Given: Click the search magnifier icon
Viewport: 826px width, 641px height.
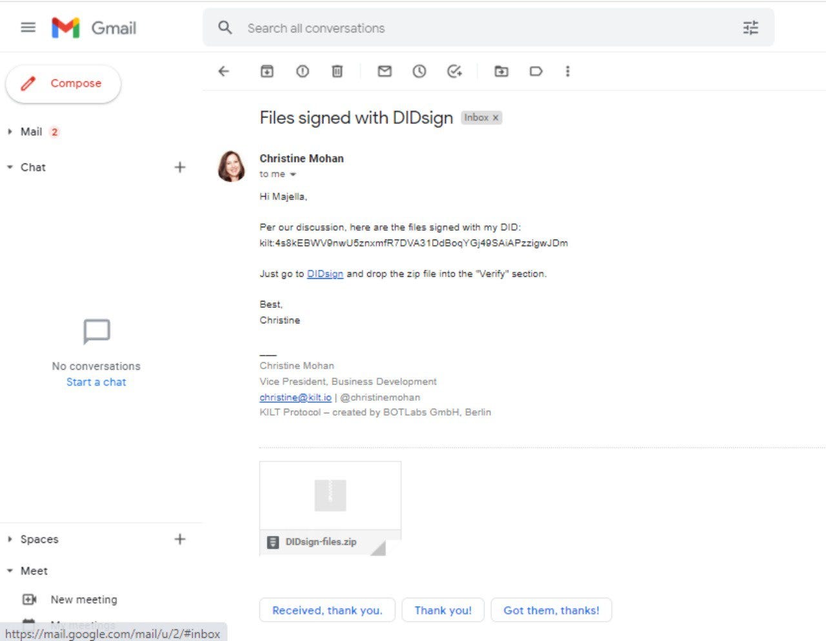Looking at the screenshot, I should pyautogui.click(x=225, y=28).
